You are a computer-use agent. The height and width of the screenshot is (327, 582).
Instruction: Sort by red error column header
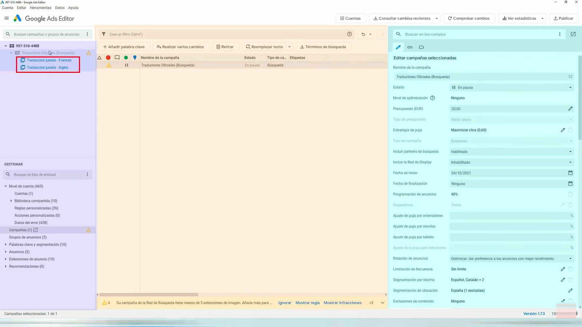point(108,58)
